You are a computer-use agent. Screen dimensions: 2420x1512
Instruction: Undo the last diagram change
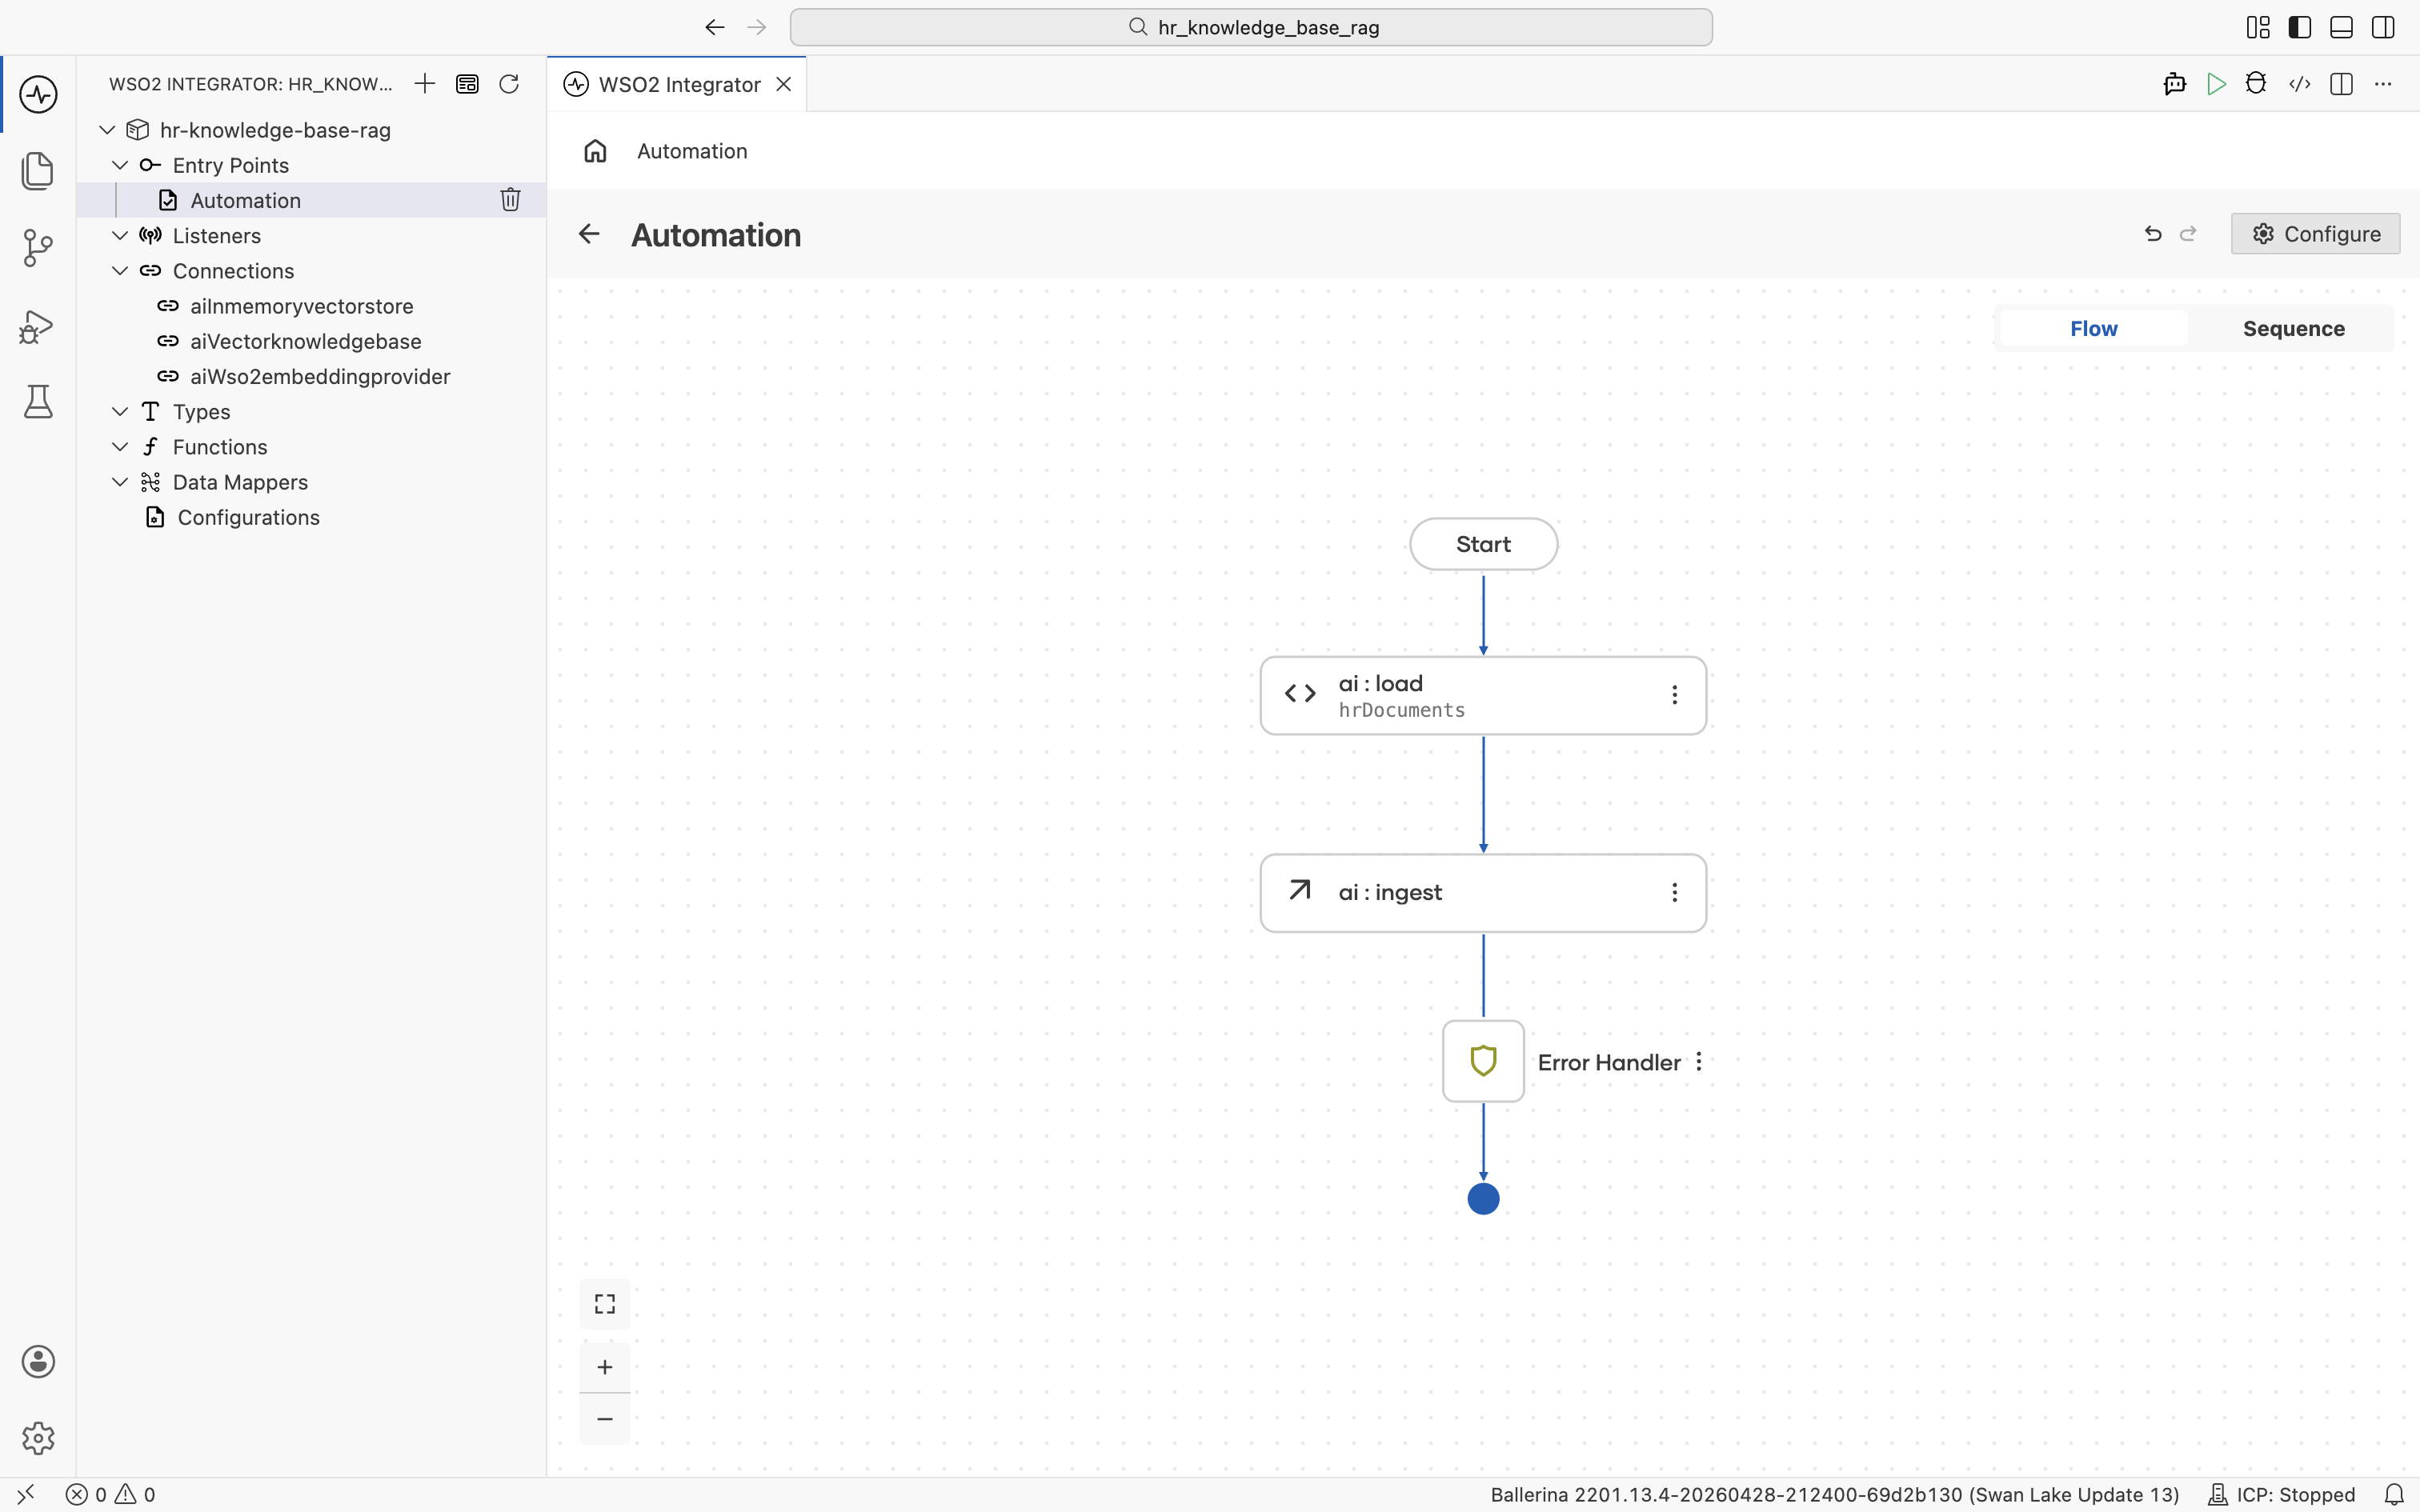click(x=2153, y=234)
